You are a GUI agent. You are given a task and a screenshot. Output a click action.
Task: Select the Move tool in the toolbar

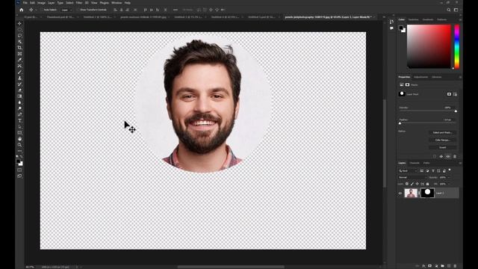(x=20, y=23)
